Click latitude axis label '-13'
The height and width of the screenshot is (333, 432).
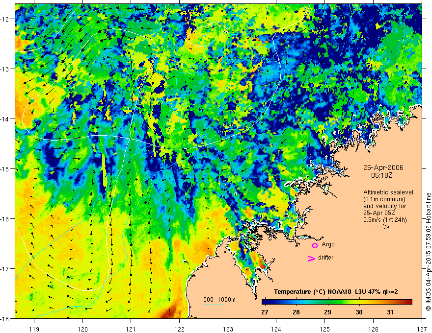pyautogui.click(x=5, y=69)
